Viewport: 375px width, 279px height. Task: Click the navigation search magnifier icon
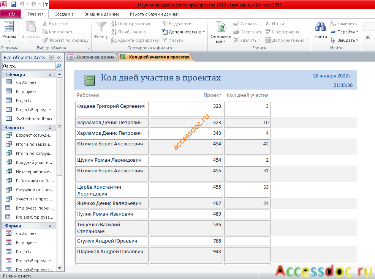tap(59, 66)
